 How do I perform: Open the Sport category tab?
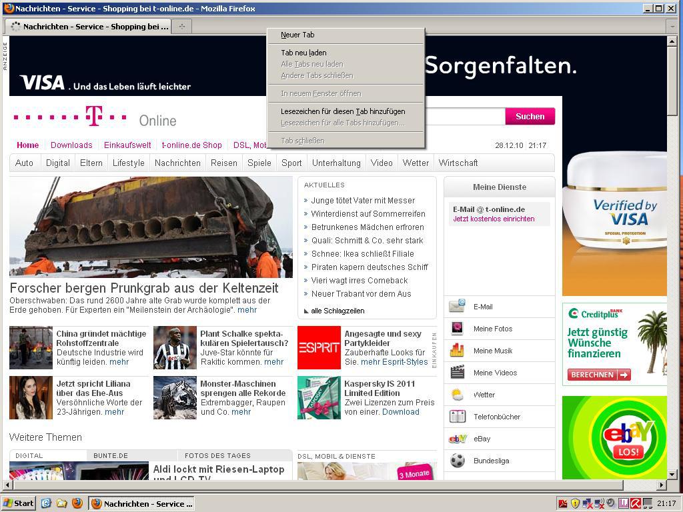(x=291, y=163)
